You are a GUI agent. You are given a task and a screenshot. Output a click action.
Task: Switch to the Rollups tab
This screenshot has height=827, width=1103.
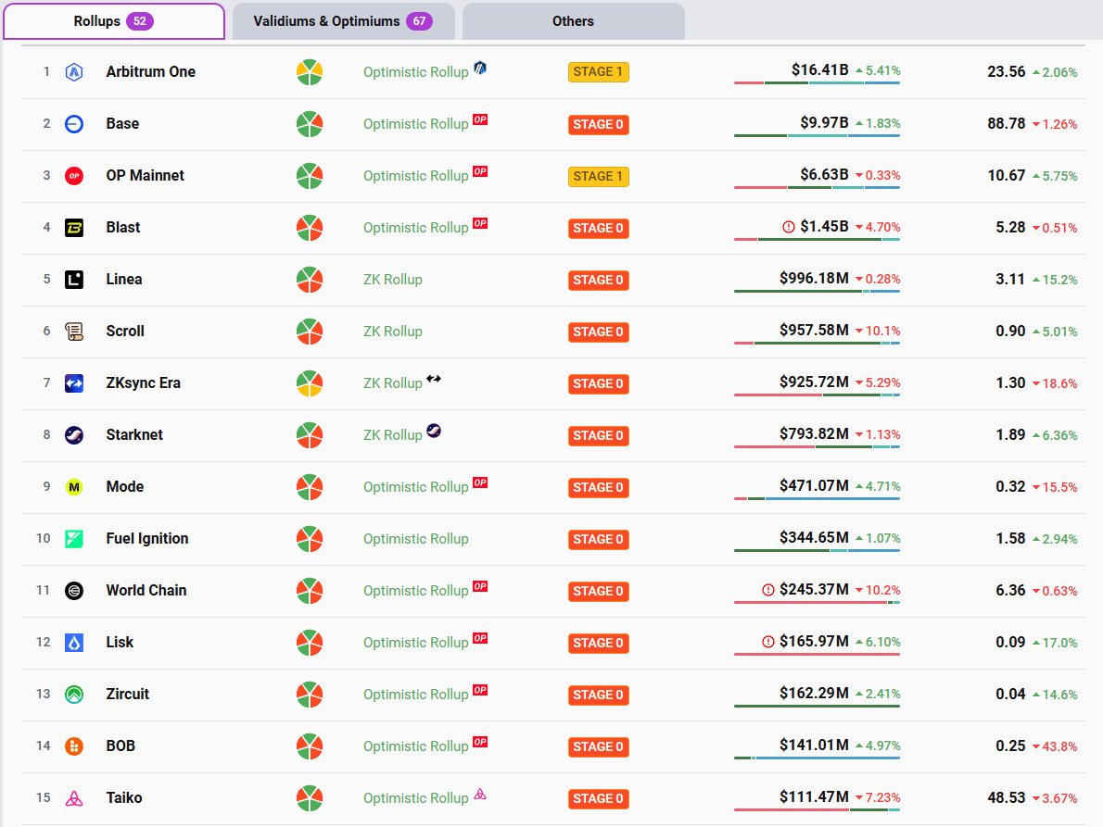114,21
